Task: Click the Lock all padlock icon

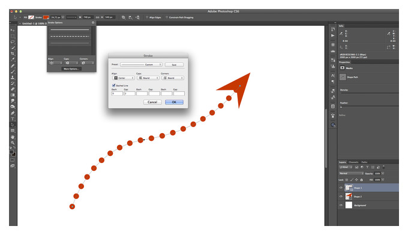Action: point(361,180)
